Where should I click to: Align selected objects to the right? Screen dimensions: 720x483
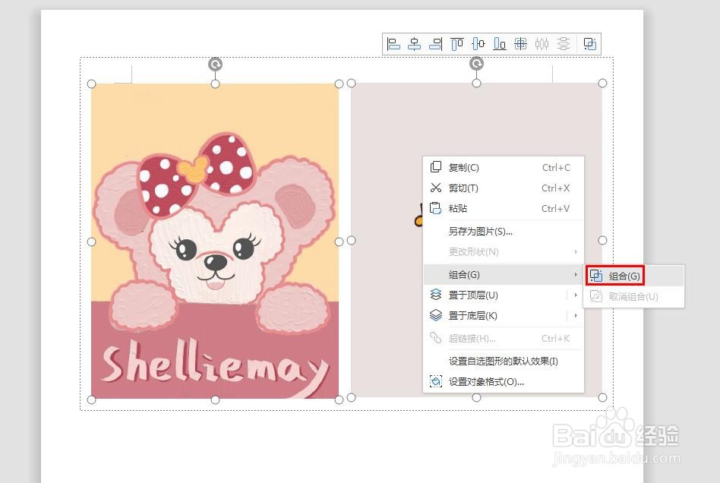(x=436, y=44)
